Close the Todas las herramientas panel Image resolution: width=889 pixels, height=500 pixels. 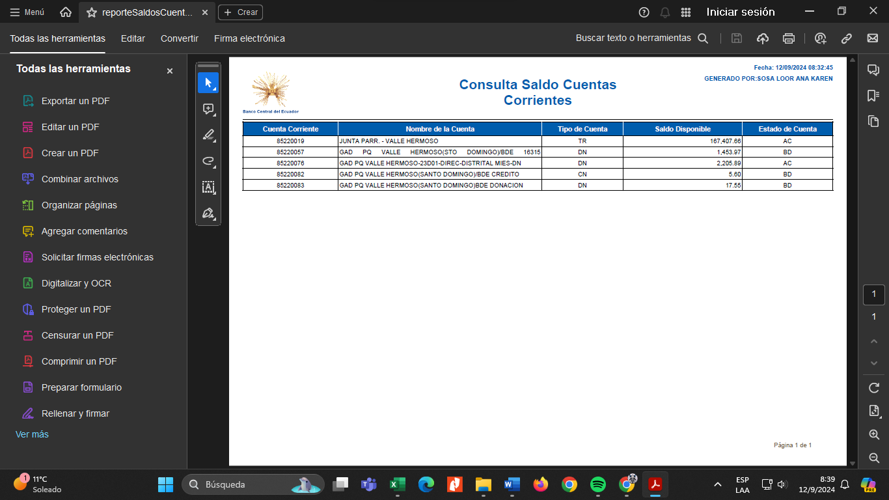coord(170,71)
